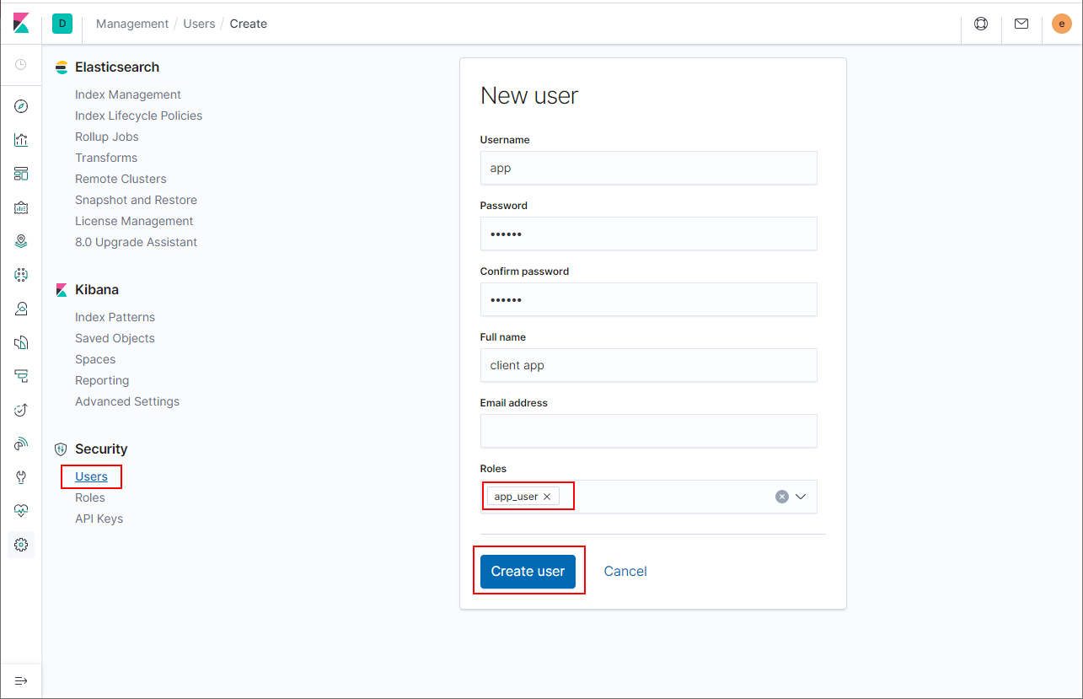Screen dimensions: 1083x699
Task: Click the Kibana logo in the header
Action: (21, 24)
